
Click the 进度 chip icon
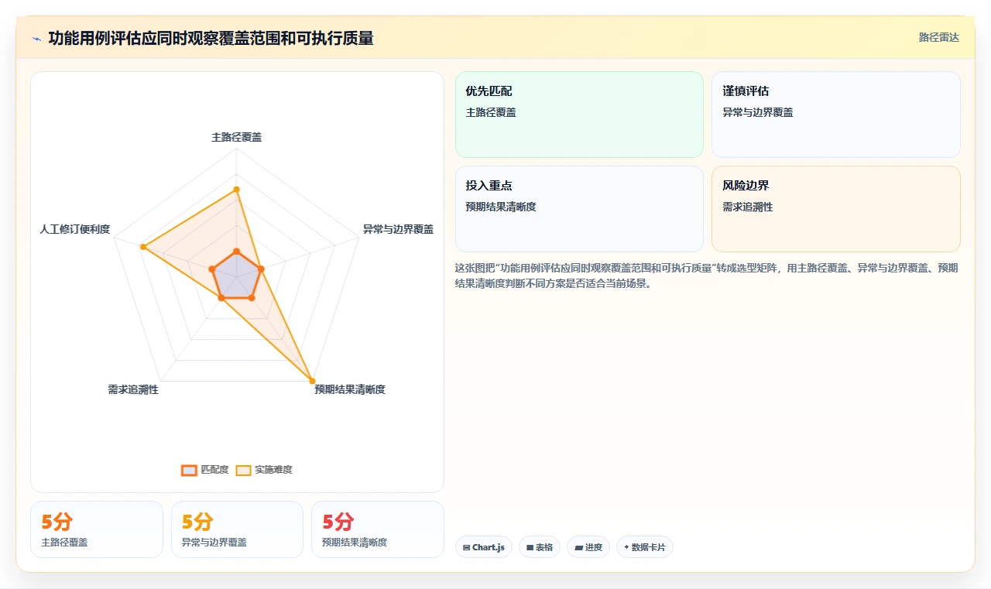pos(579,548)
